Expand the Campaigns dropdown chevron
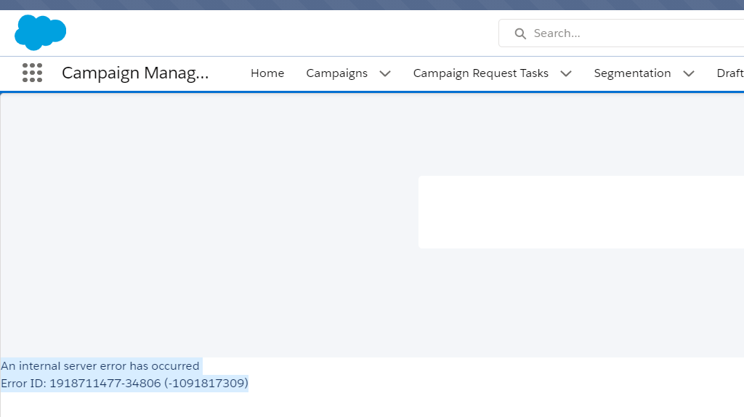Screen dimensions: 744x417 385,73
